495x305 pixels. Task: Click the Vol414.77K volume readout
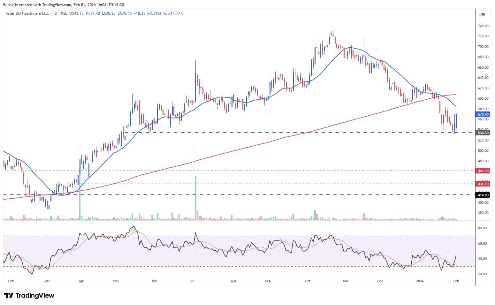[x=173, y=13]
